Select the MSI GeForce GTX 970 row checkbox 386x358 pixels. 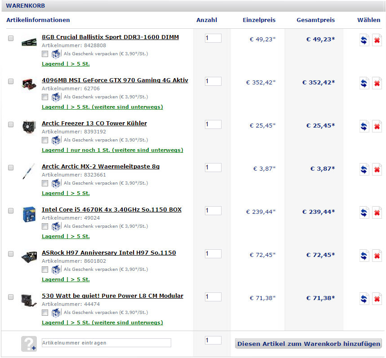[x=11, y=81]
